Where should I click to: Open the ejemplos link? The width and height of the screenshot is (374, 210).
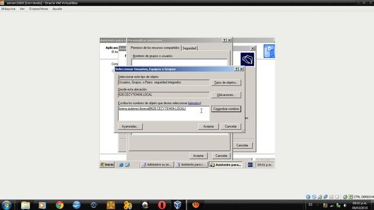pyautogui.click(x=195, y=103)
